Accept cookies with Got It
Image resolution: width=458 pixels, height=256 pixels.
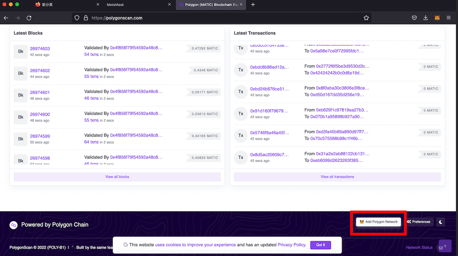(320, 245)
